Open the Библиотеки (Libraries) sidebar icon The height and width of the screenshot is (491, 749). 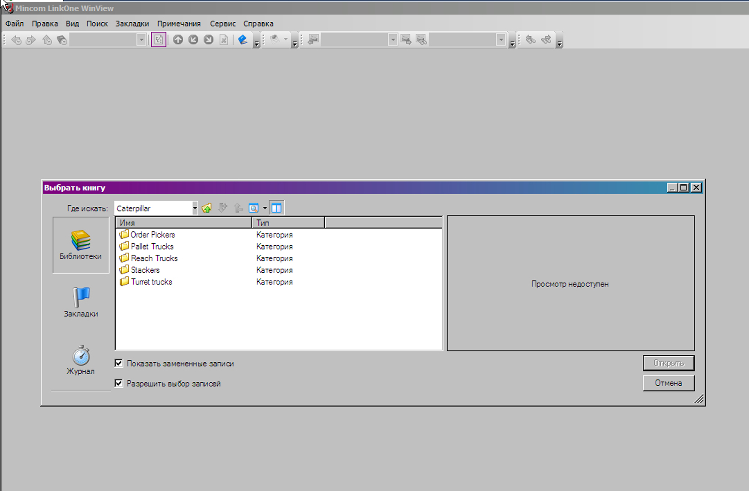(x=81, y=245)
